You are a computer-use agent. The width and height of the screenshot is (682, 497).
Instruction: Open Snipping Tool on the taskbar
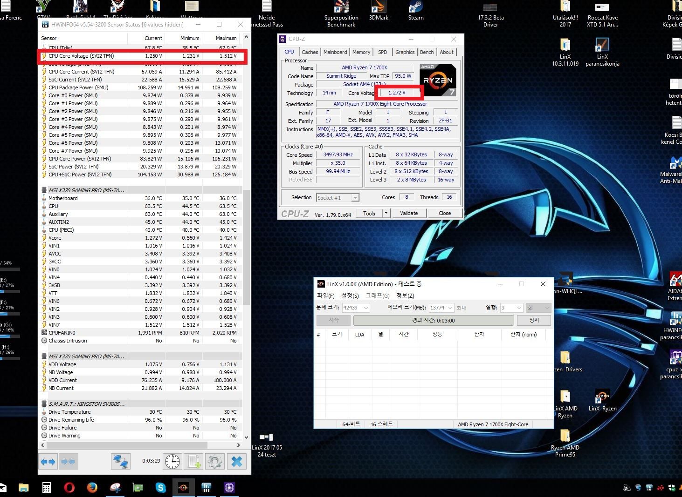(115, 488)
